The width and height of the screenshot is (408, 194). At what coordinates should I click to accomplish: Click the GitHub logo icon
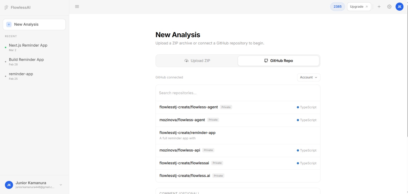pyautogui.click(x=266, y=61)
